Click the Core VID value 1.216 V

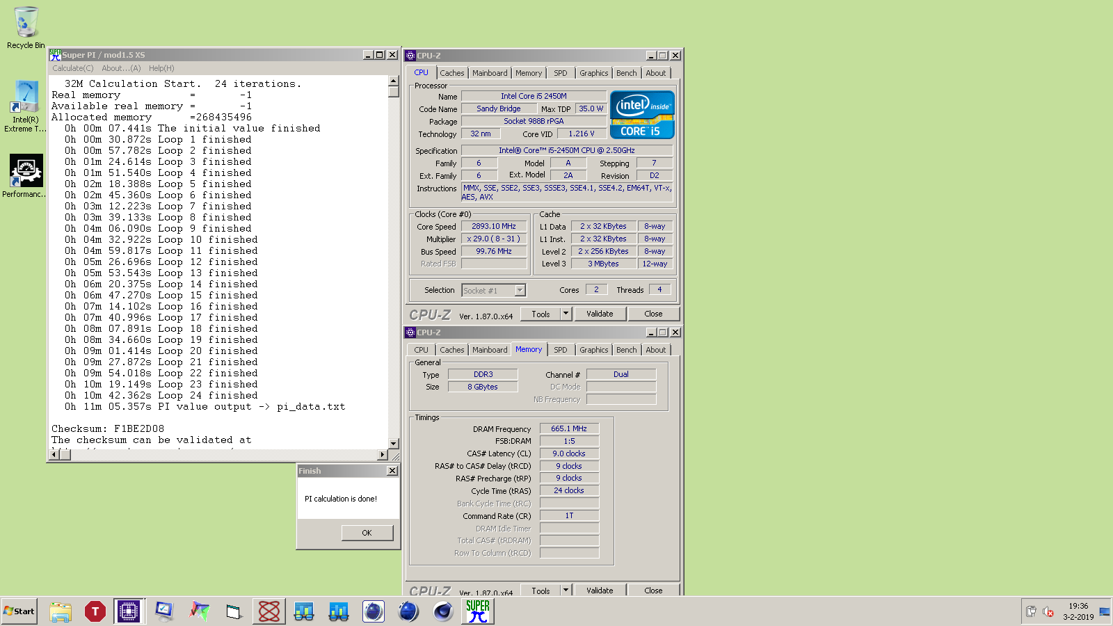[582, 134]
